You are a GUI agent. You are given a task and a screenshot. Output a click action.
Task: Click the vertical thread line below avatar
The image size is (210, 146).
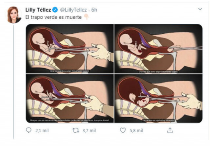tap(14, 79)
